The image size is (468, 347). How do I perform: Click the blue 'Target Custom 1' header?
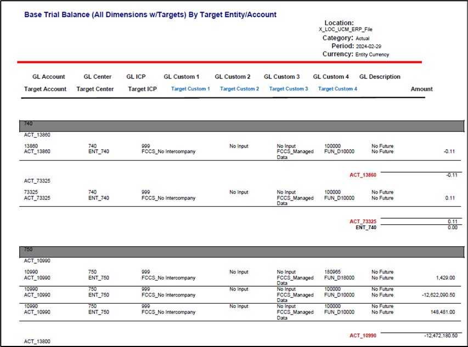[190, 89]
